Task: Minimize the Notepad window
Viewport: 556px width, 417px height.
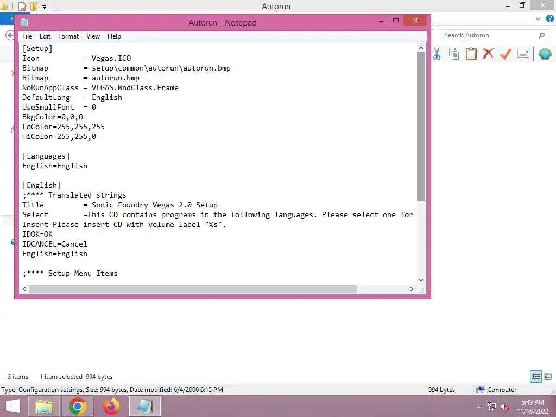Action: (x=381, y=21)
